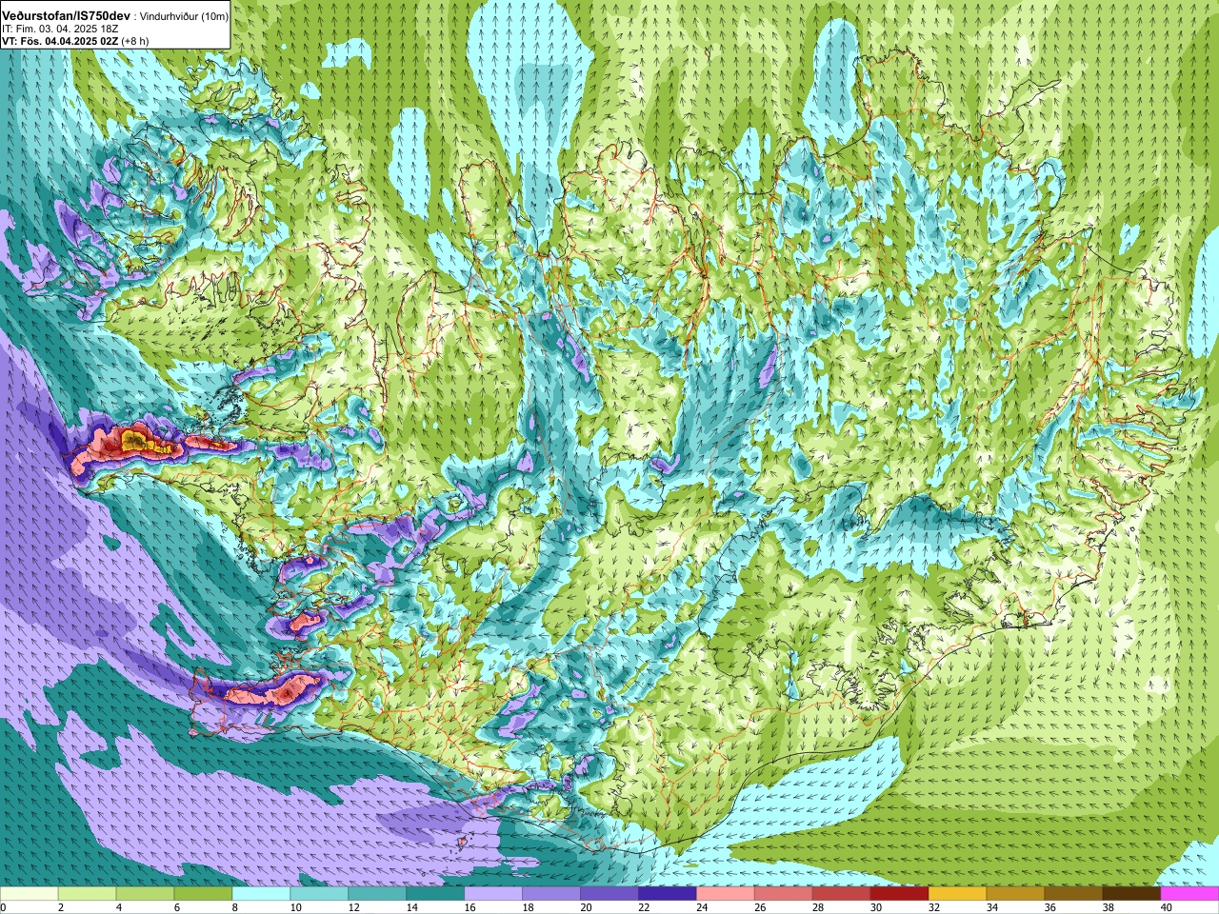This screenshot has width=1219, height=914.
Task: Pick the 10–12 light teal legend swatch
Action: (x=320, y=894)
